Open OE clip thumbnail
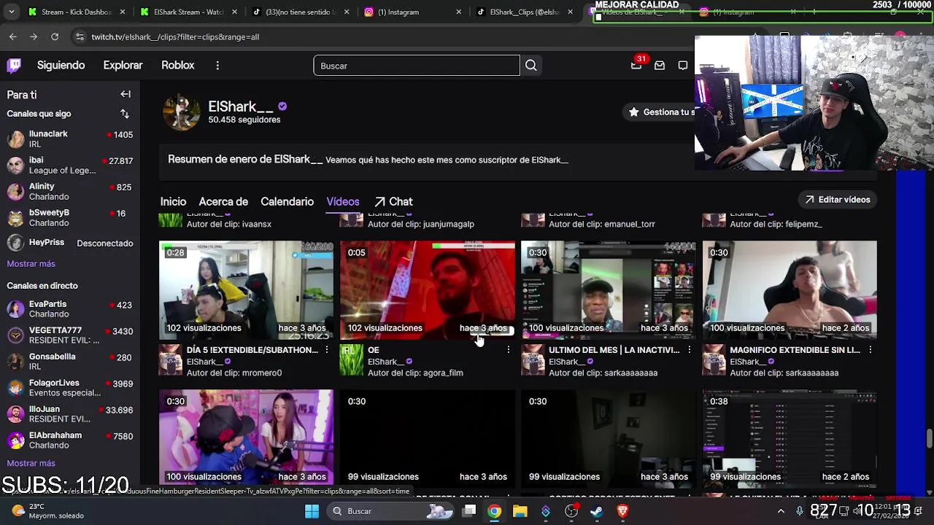Viewport: 934px width, 525px height. pyautogui.click(x=428, y=290)
